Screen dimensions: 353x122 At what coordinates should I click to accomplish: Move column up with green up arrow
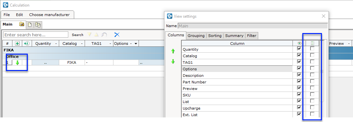point(173,51)
